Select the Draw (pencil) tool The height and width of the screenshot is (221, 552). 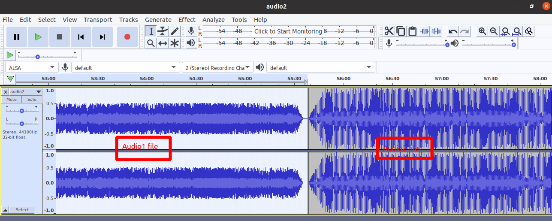point(174,31)
